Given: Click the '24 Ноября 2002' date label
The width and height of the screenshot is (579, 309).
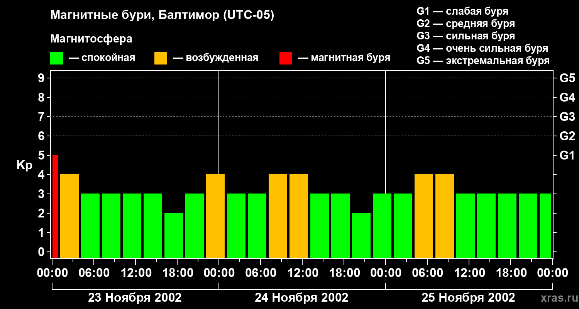Looking at the screenshot, I should point(301,298).
